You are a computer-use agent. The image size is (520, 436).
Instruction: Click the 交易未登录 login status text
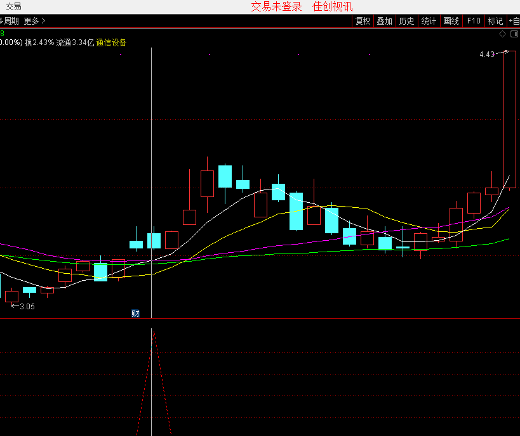pos(277,7)
